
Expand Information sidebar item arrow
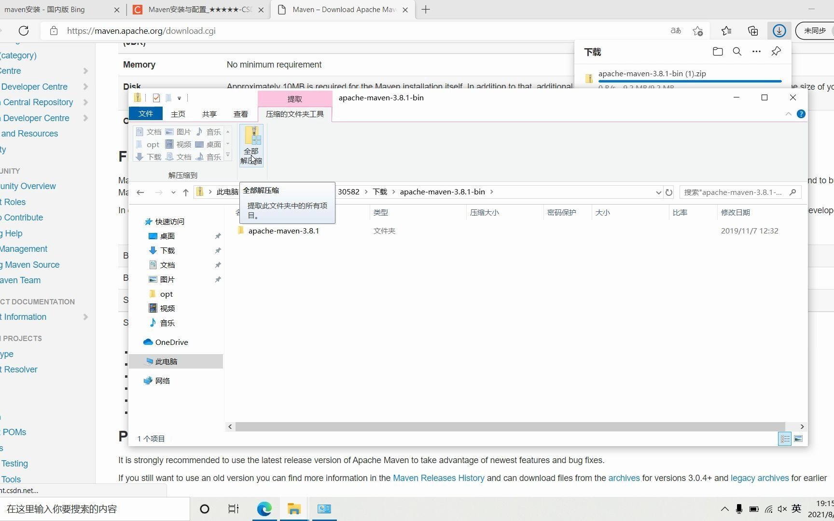85,317
